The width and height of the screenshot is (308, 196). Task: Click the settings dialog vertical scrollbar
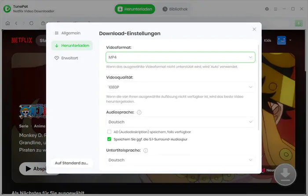(258, 87)
